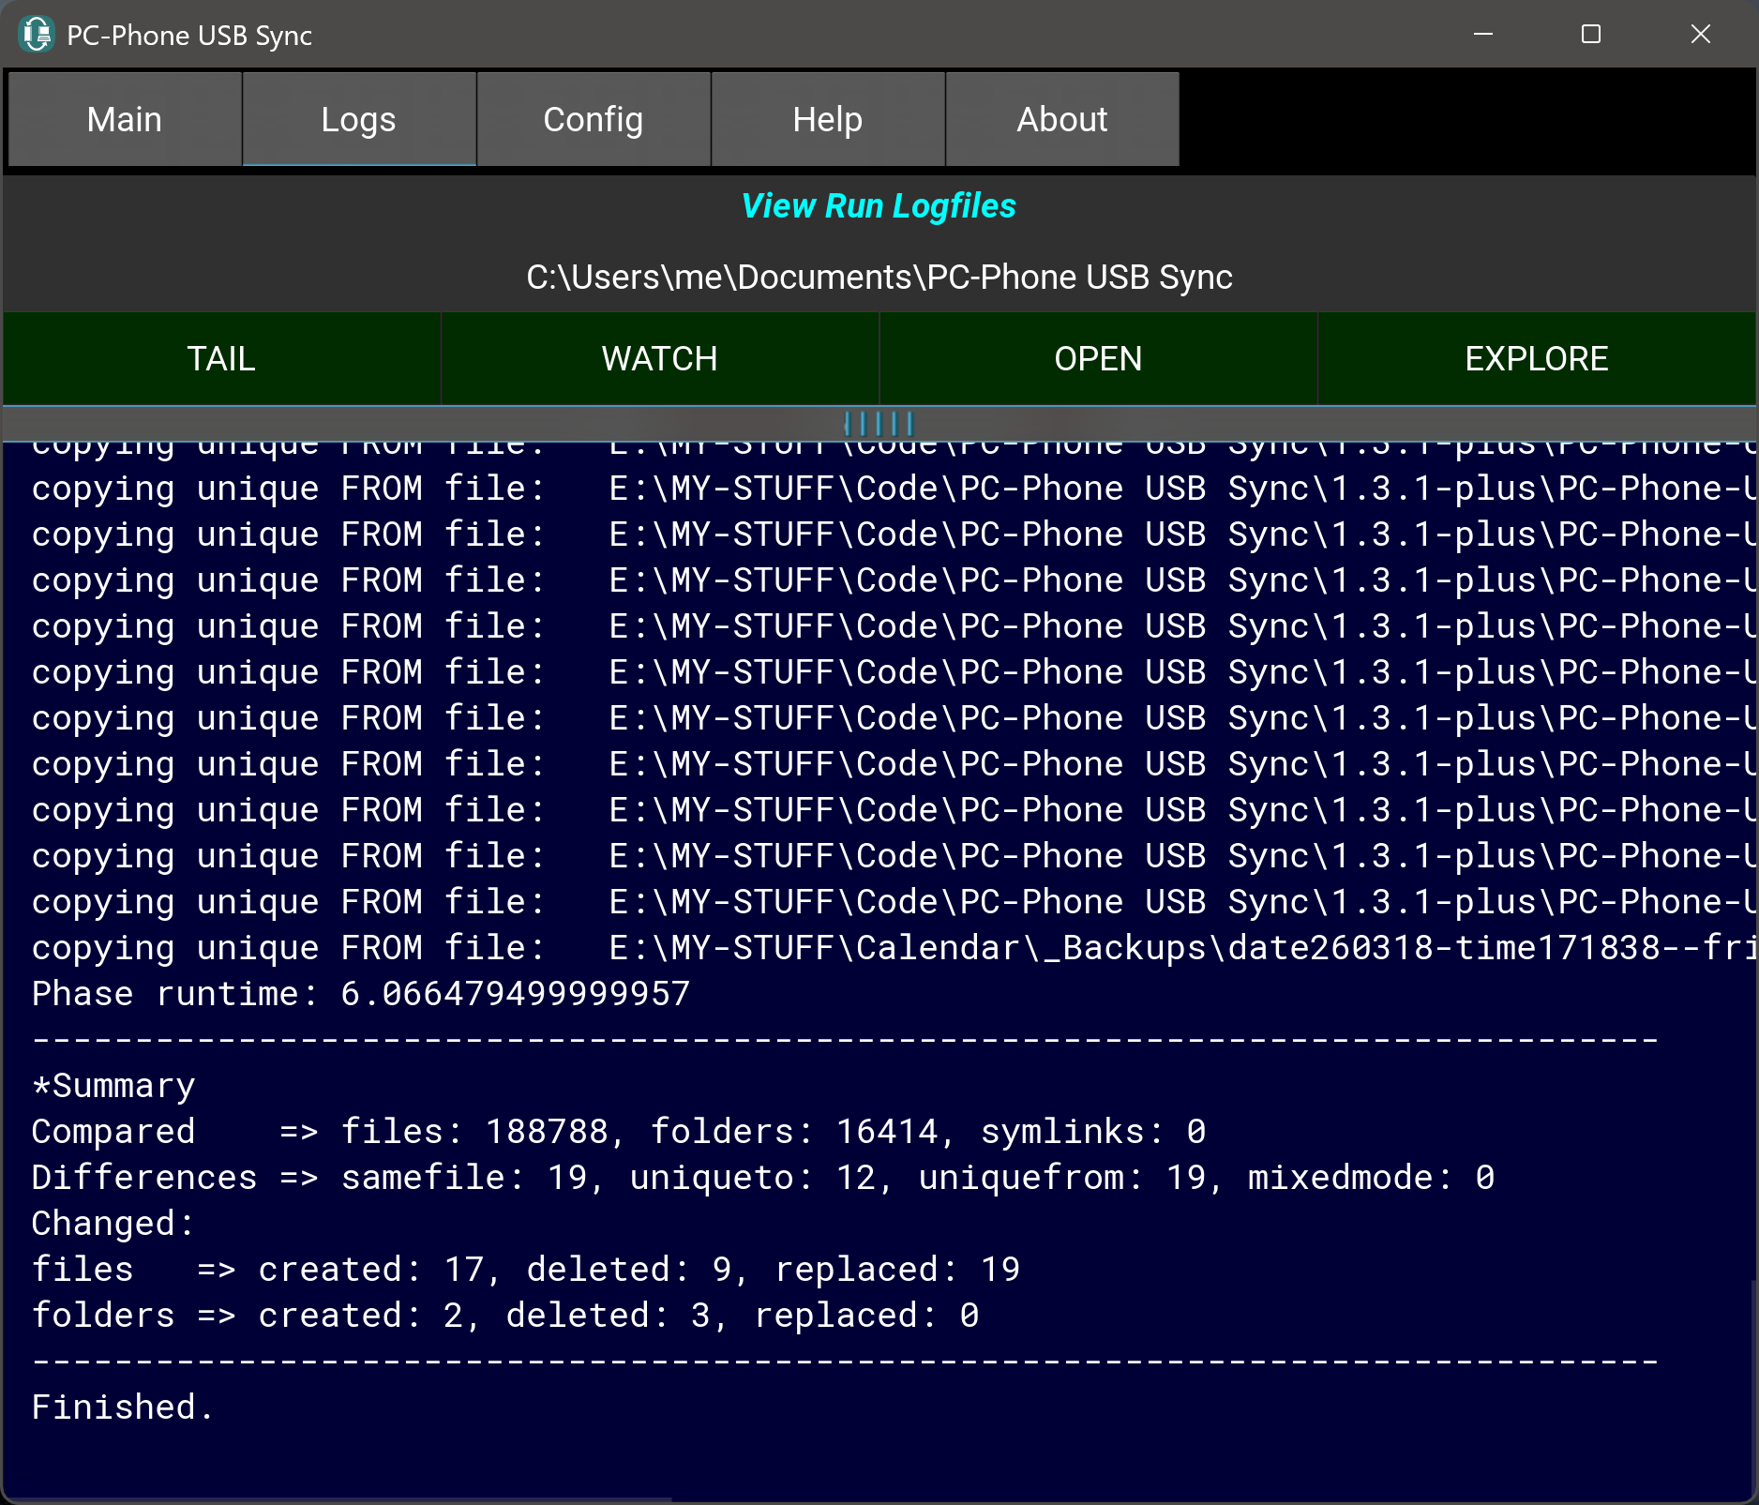Show the About tab
The image size is (1759, 1505).
tap(1061, 119)
